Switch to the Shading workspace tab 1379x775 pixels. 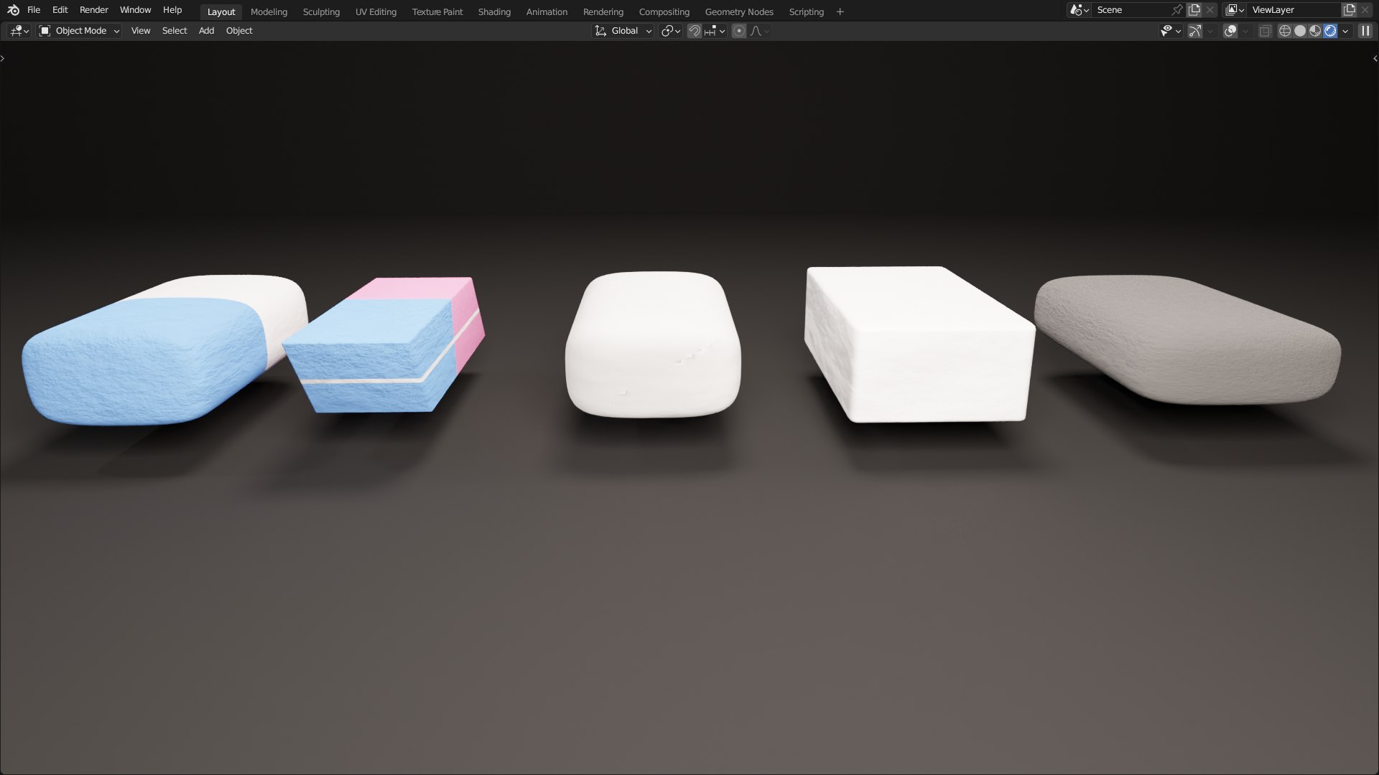click(x=494, y=11)
